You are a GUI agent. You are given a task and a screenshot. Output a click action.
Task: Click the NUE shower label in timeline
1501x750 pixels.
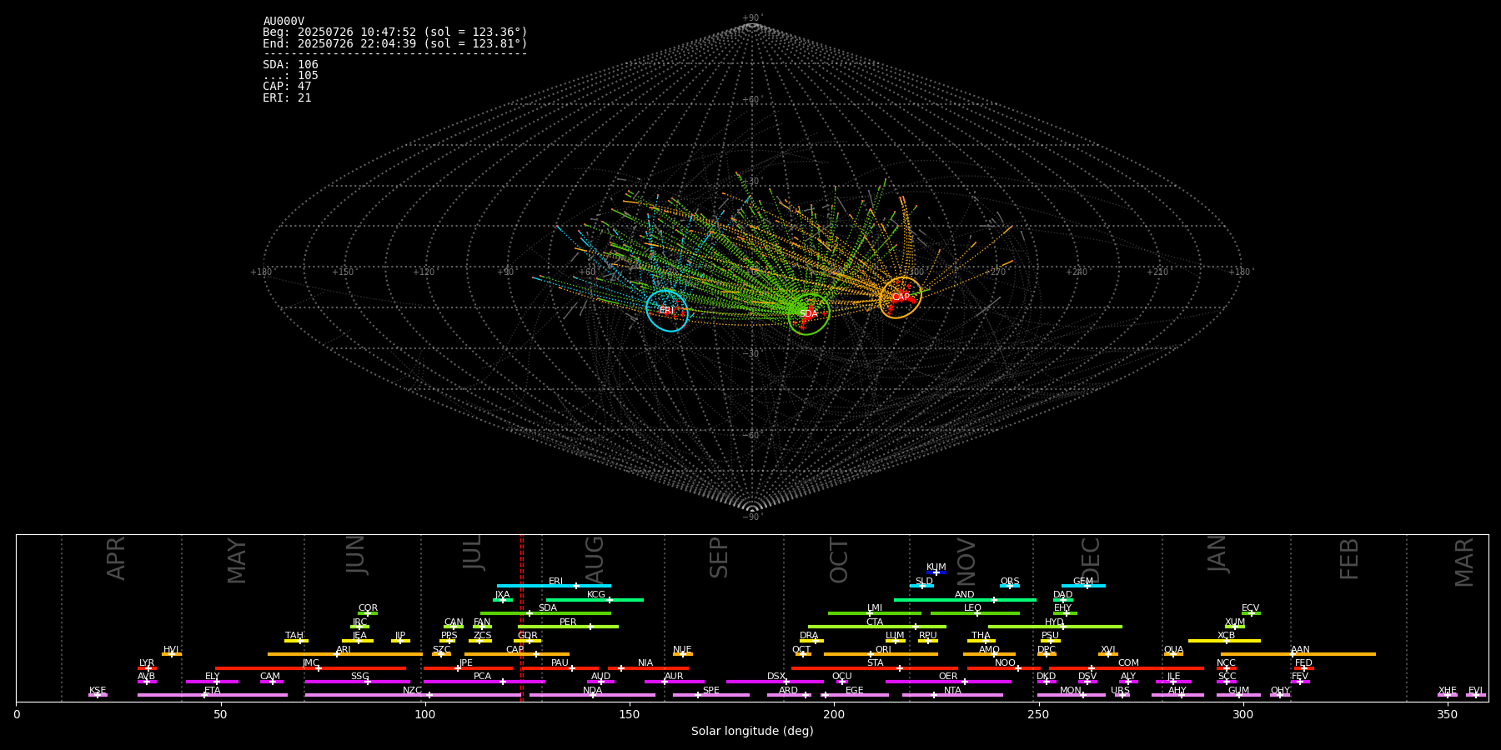[x=682, y=650]
